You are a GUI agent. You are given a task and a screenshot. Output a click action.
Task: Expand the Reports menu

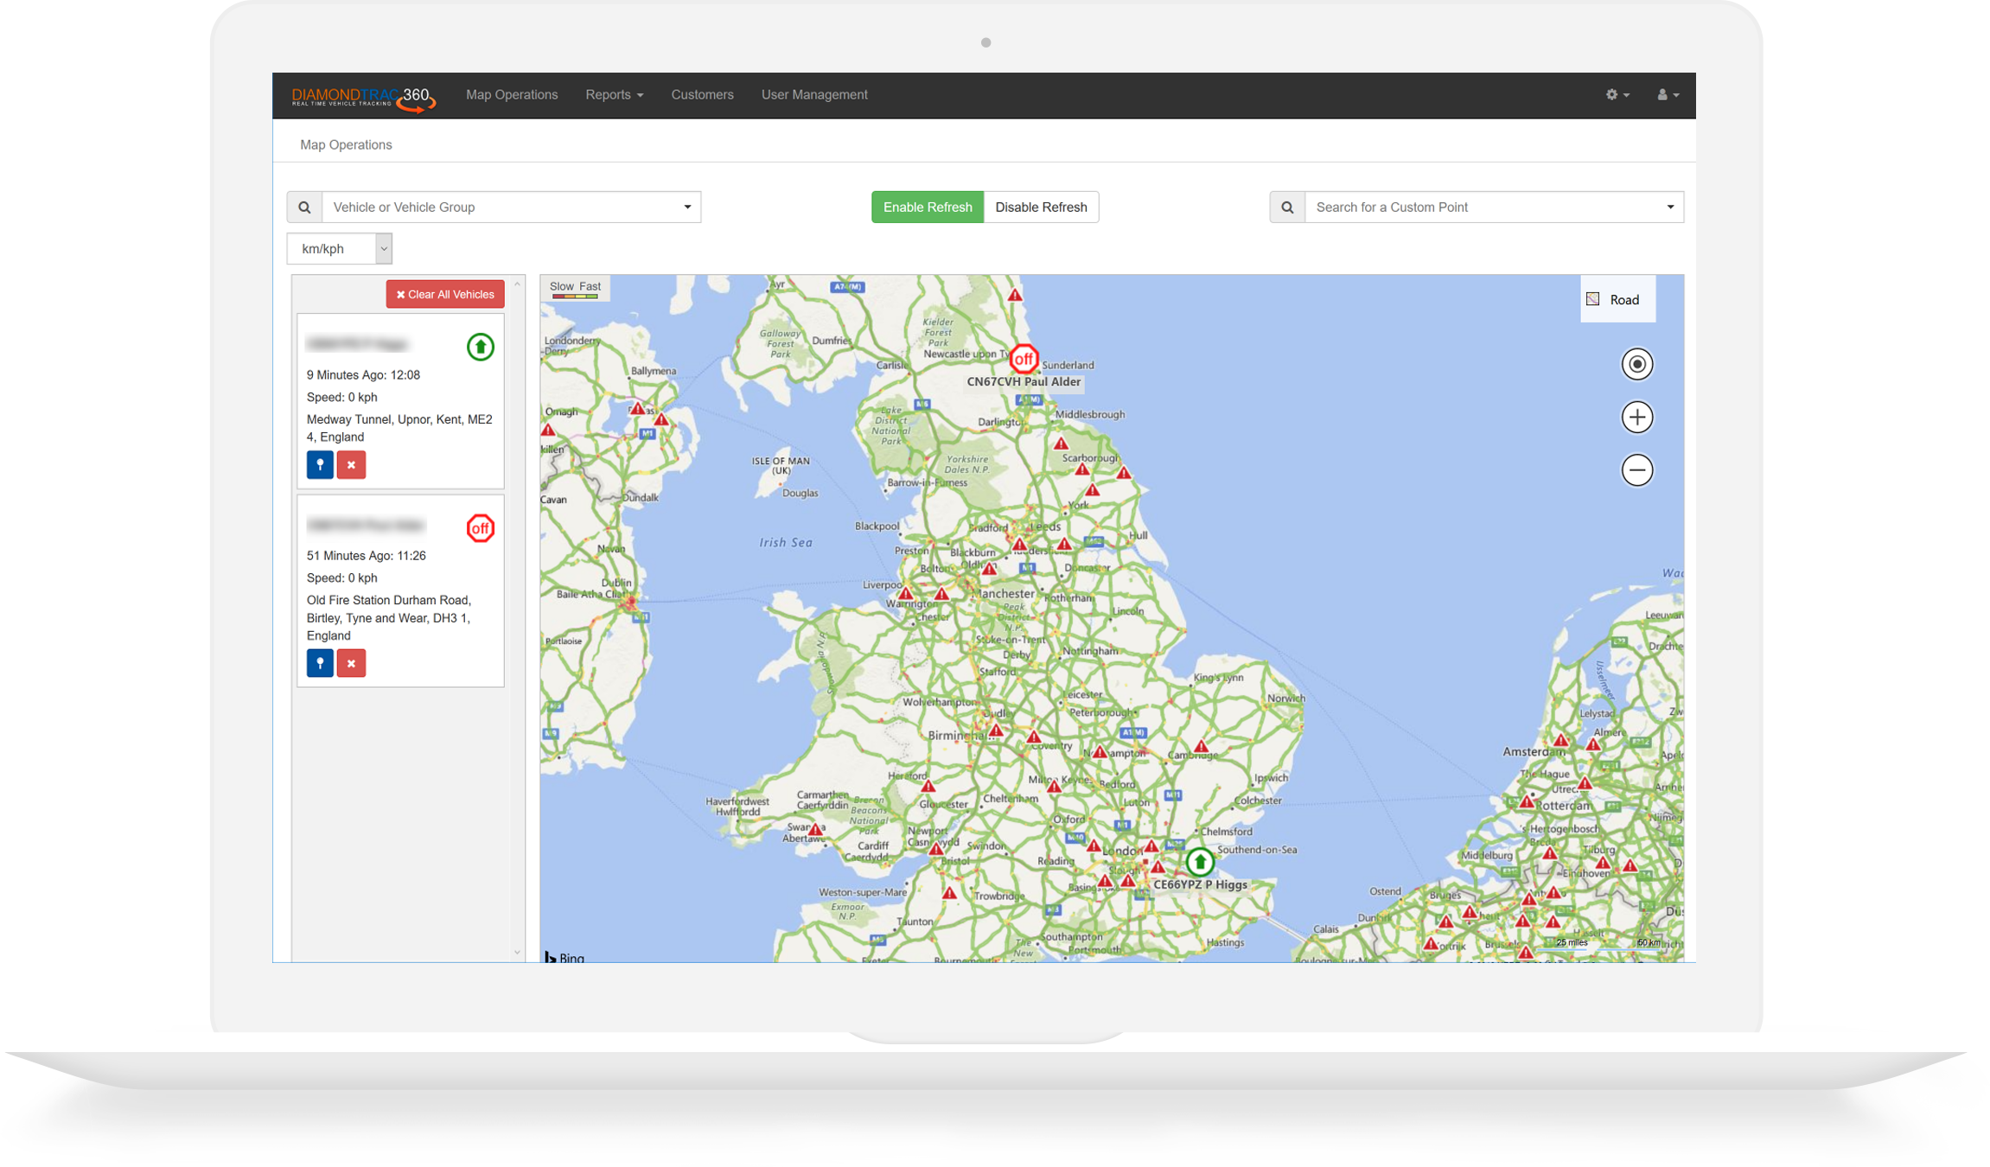coord(614,95)
